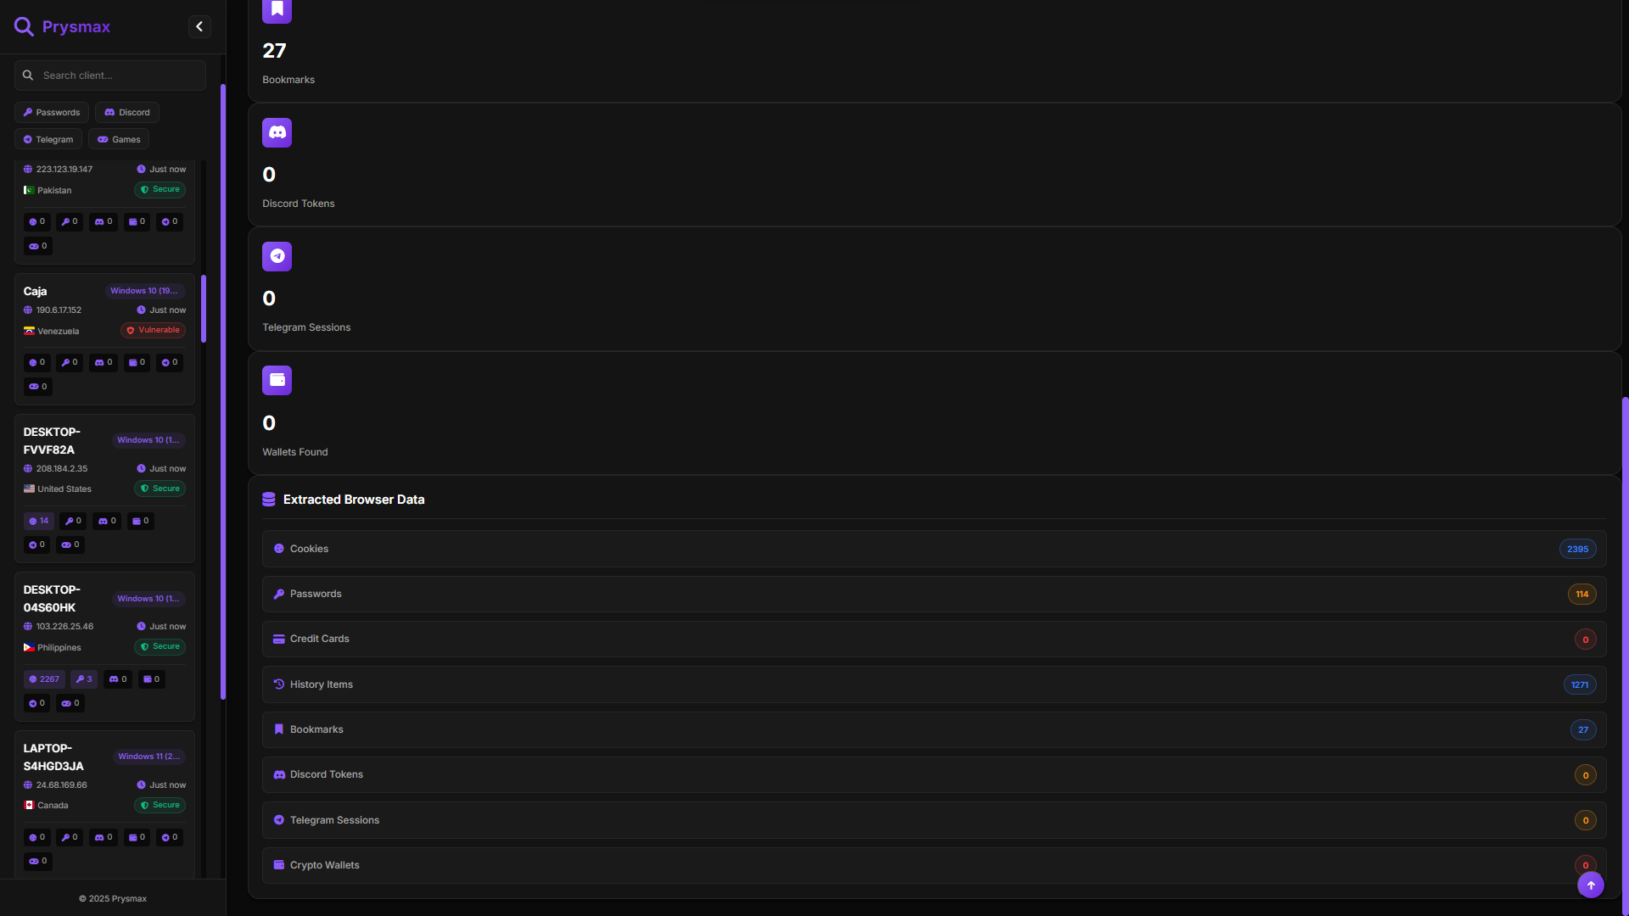Expand the History Items row

[x=934, y=684]
